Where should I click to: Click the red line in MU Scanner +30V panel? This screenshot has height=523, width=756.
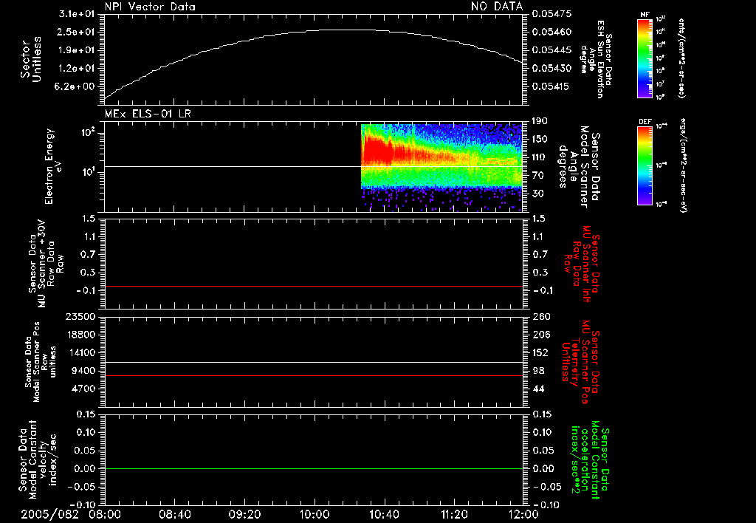[x=313, y=286]
